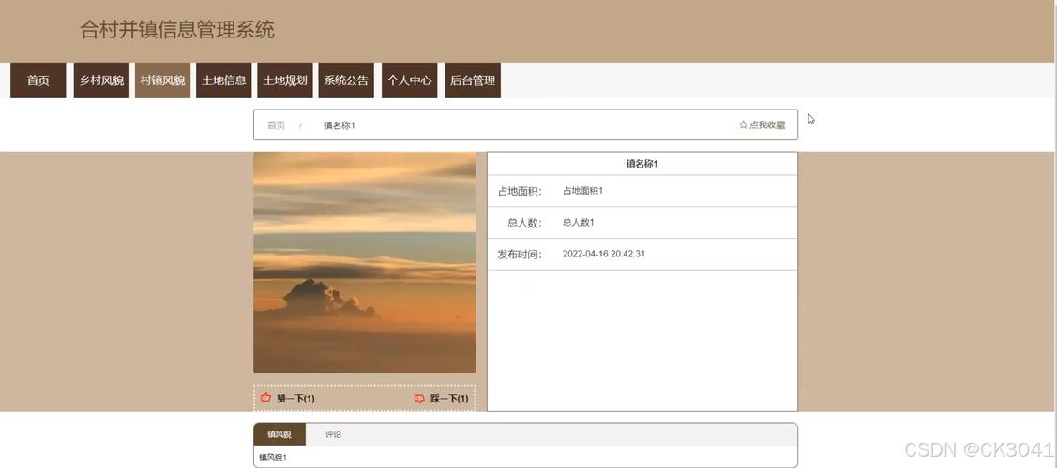This screenshot has width=1057, height=468.
Task: Open the 乡村风貌 navigation item
Action: (x=101, y=80)
